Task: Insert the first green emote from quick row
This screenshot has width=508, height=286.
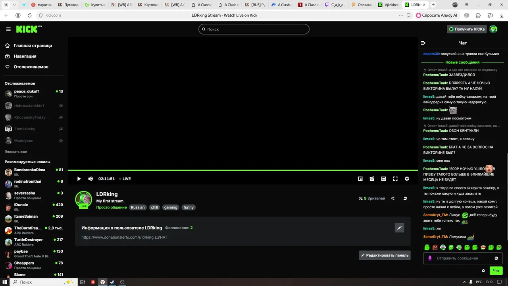Action: click(x=427, y=247)
